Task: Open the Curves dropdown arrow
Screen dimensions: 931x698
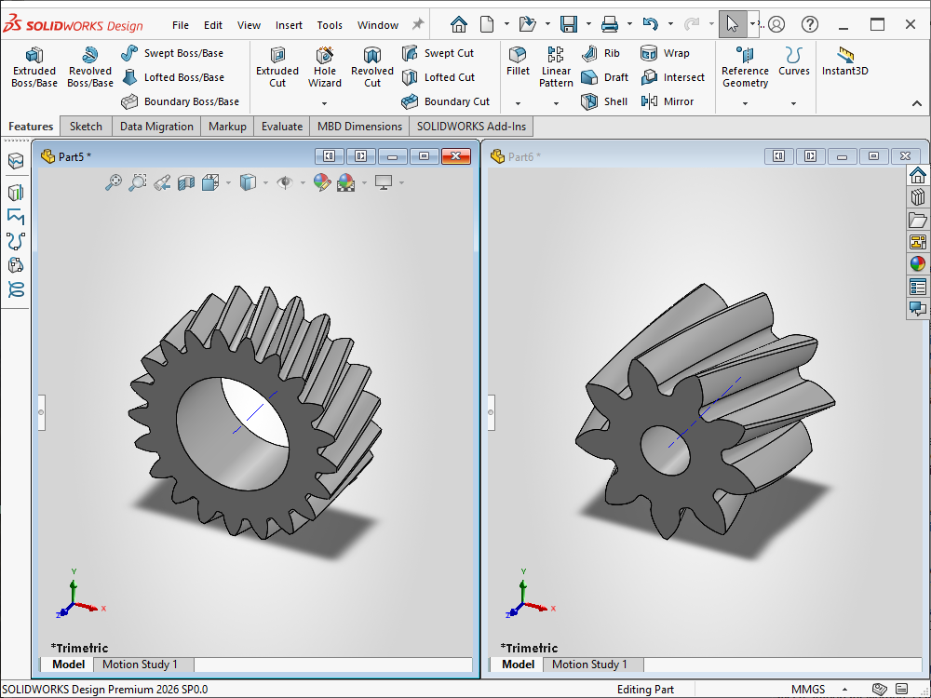Action: pos(793,103)
